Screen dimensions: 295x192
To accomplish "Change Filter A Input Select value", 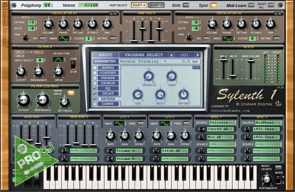I will point(41,60).
